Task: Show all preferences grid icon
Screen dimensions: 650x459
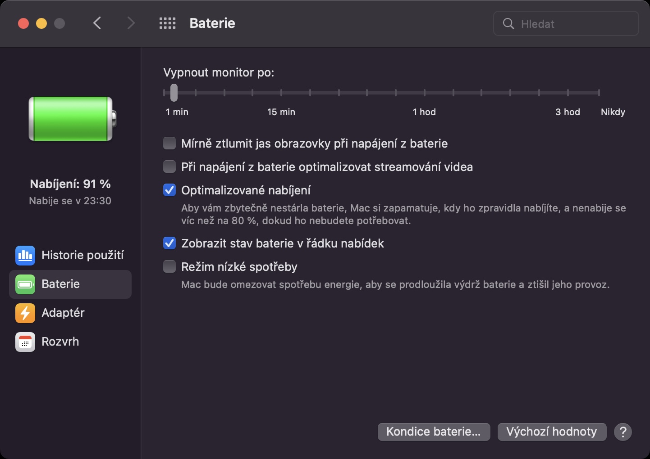Action: 168,23
